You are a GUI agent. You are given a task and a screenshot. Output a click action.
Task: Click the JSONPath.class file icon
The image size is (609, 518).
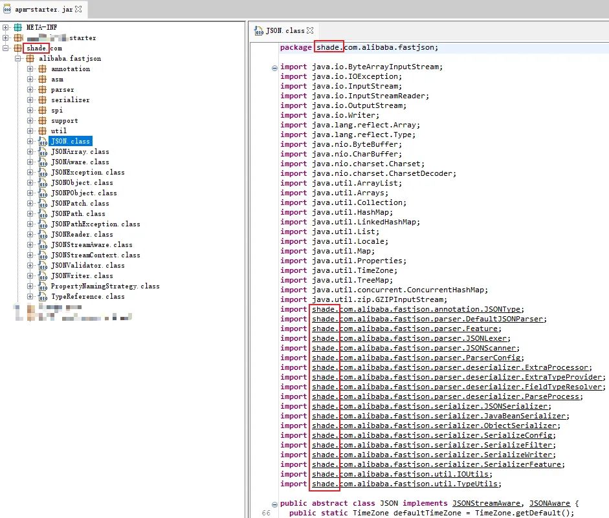pos(43,214)
